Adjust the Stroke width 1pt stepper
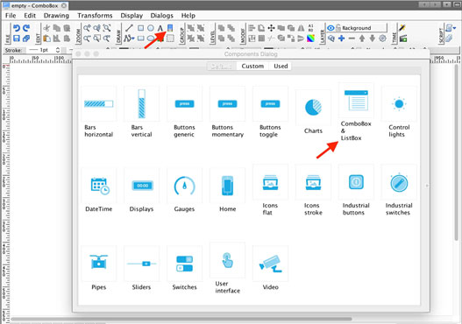462x324 pixels. click(58, 50)
